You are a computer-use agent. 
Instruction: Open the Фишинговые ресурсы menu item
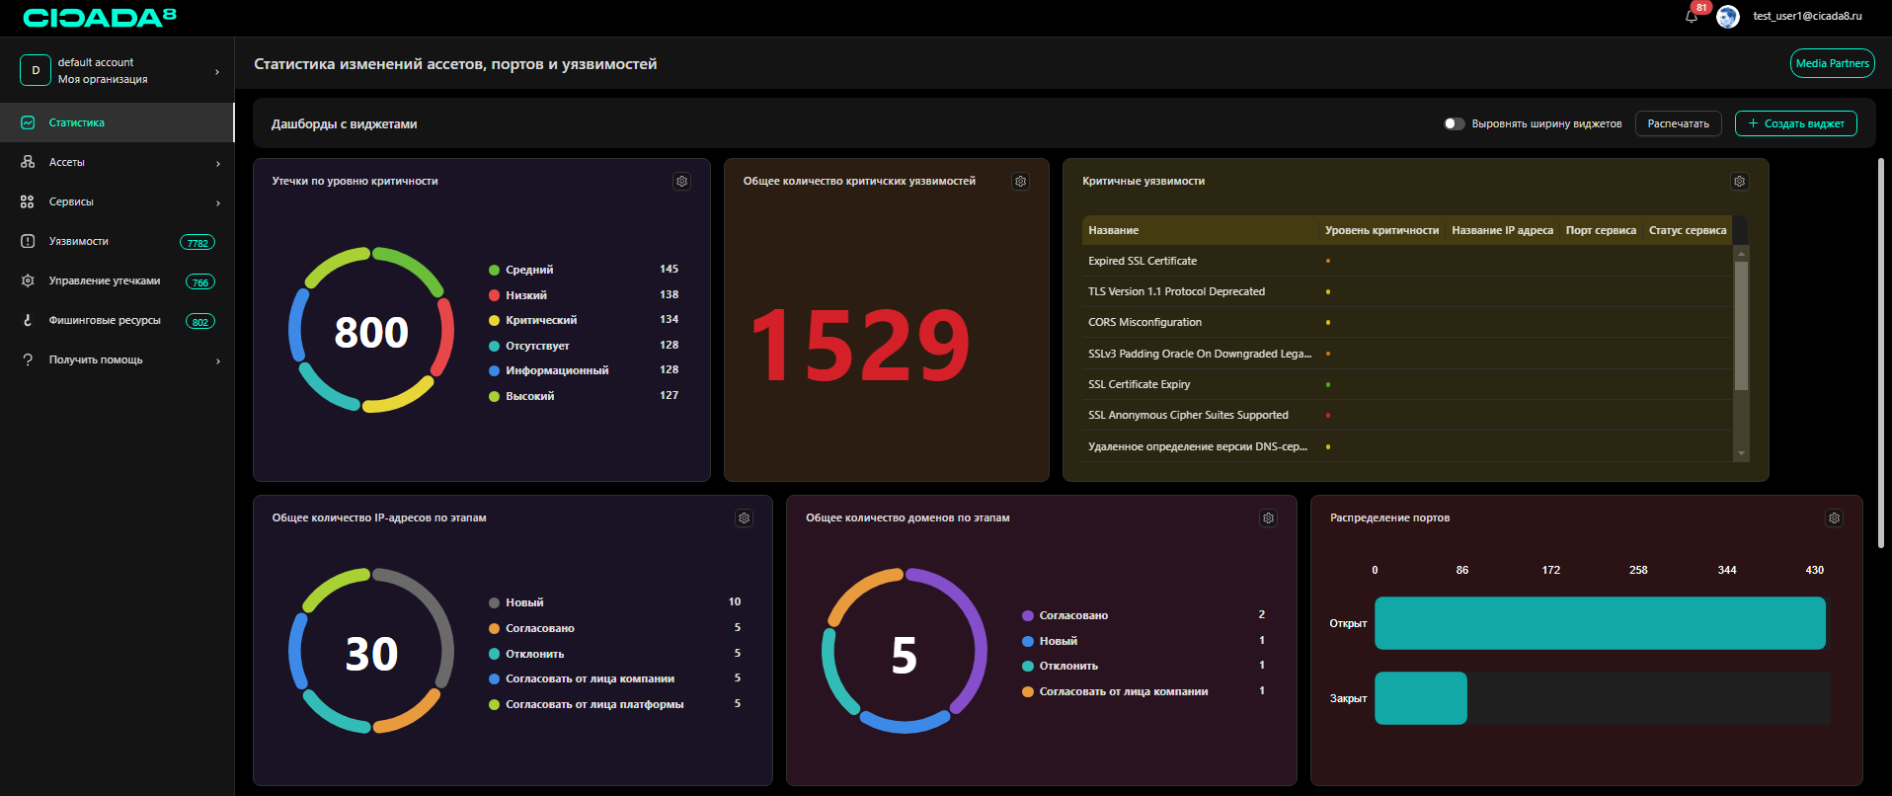[117, 320]
